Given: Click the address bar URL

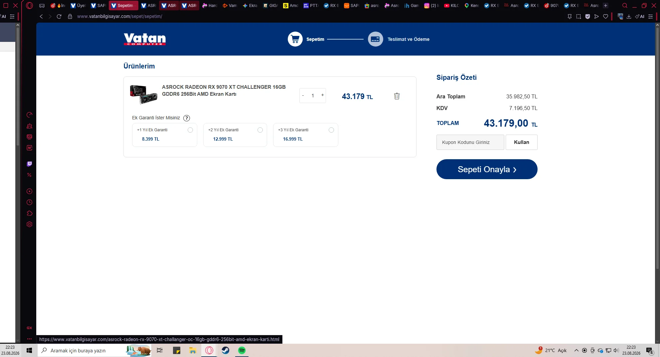Looking at the screenshot, I should coord(120,16).
